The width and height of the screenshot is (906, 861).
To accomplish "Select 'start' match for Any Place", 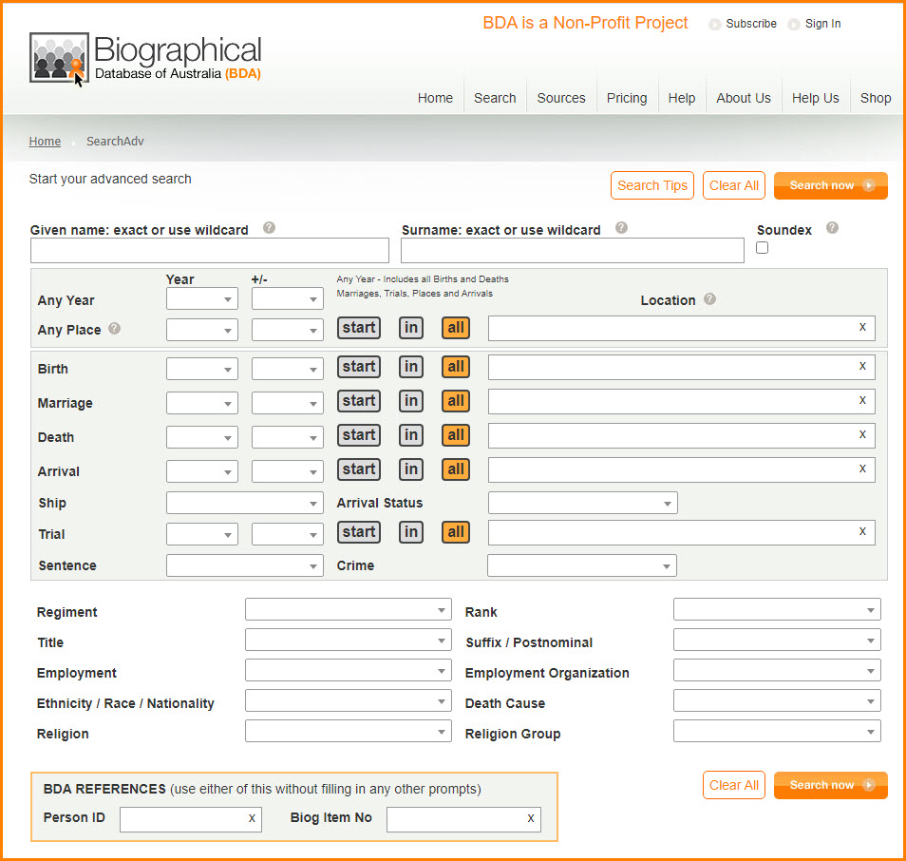I will 359,328.
